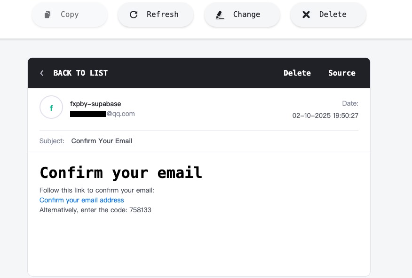Screen dimensions: 412x278
Task: Click the large "Confirm your email" heading
Action: click(x=121, y=173)
